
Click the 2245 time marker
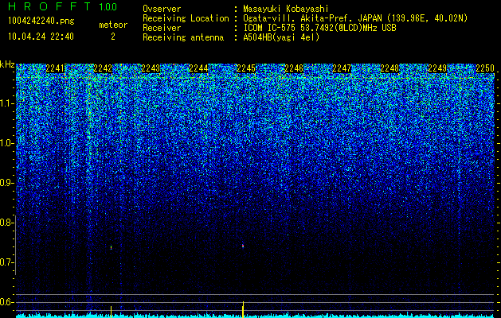pyautogui.click(x=246, y=68)
